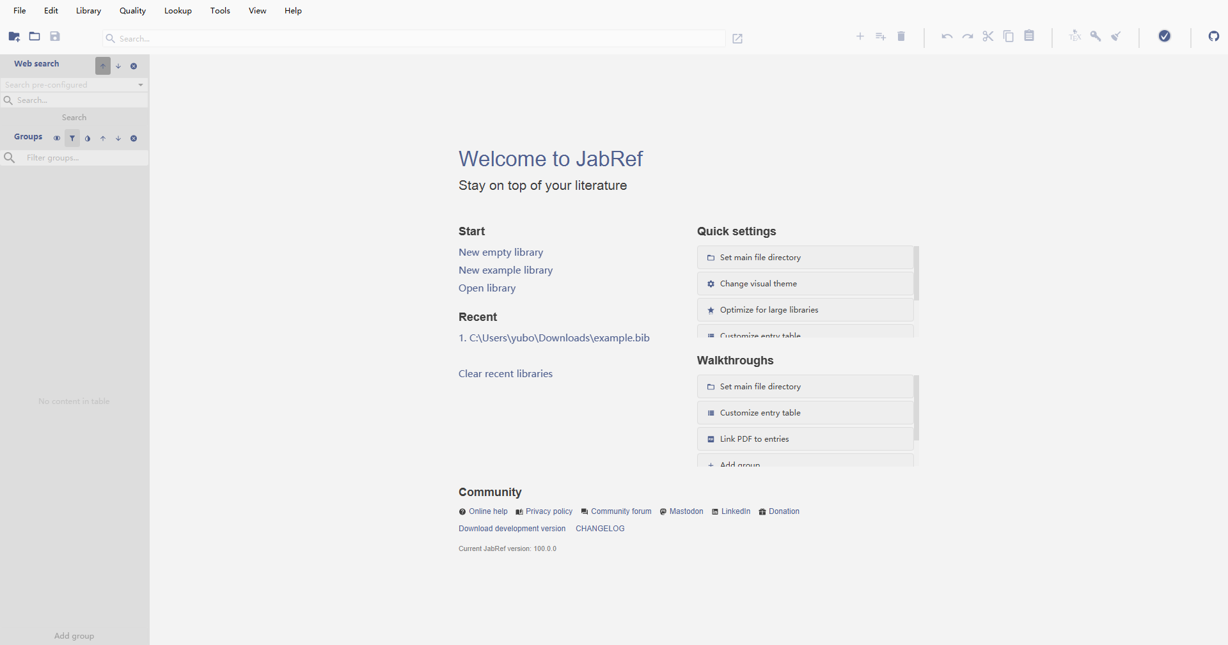Click the Push to TeX editor icon
Viewport: 1228px width, 645px height.
tap(1075, 36)
